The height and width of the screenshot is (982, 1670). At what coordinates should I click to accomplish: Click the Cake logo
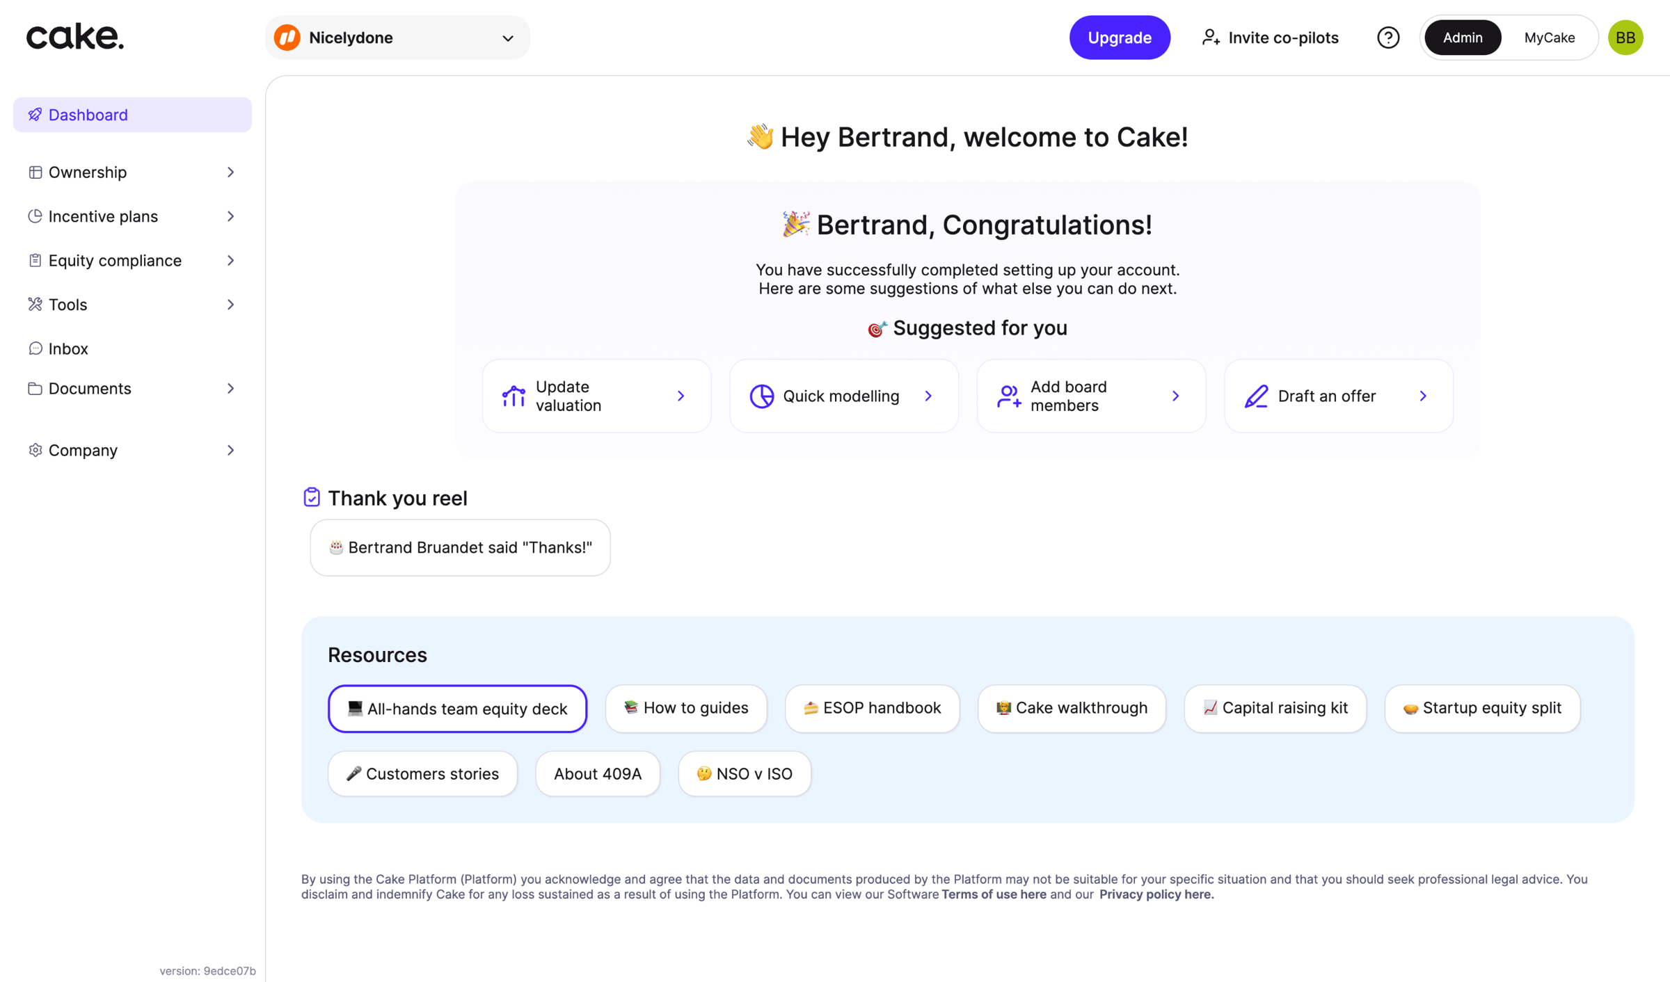tap(75, 37)
